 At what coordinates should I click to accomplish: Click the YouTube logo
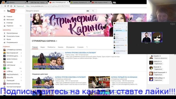click(x=11, y=11)
